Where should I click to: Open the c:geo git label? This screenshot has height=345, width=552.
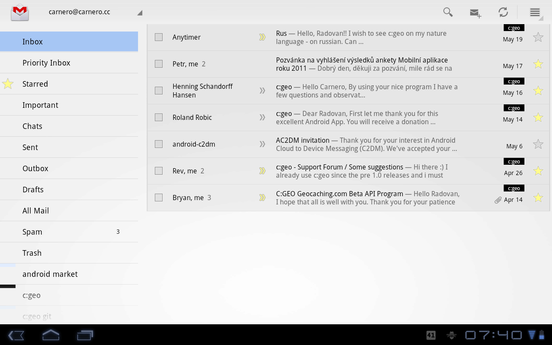pos(69,315)
